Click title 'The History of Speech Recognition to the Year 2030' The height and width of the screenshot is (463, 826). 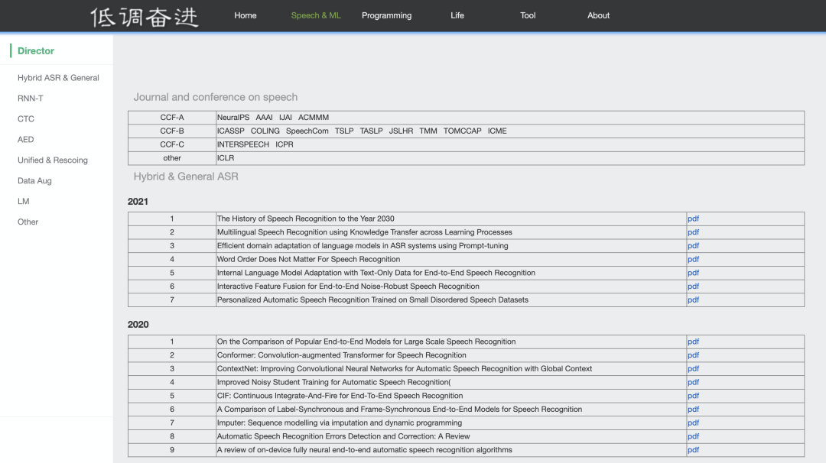pyautogui.click(x=305, y=219)
